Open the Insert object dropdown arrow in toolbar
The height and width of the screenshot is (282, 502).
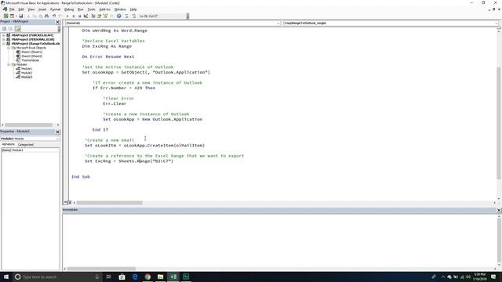point(16,16)
